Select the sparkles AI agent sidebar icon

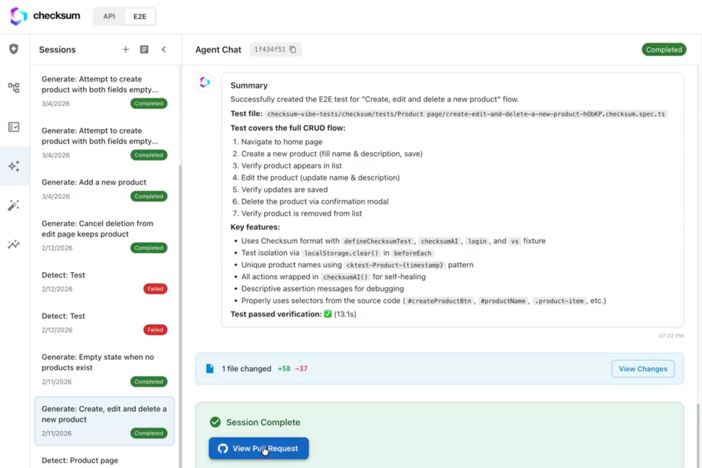pos(14,166)
